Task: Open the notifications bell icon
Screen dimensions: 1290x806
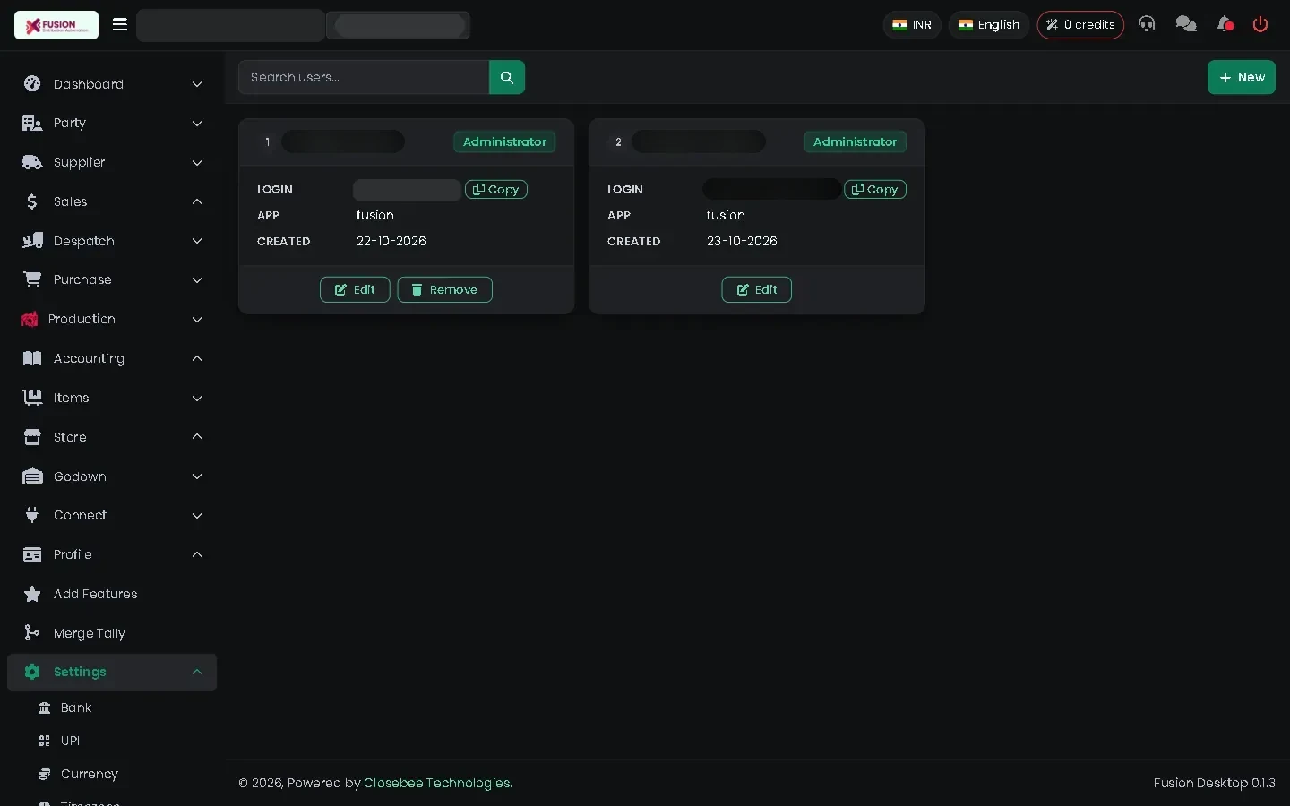Action: pyautogui.click(x=1225, y=24)
